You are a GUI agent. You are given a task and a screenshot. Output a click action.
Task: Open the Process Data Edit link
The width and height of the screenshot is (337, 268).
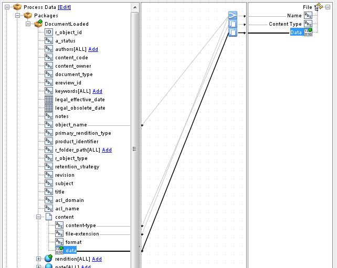[x=64, y=7]
